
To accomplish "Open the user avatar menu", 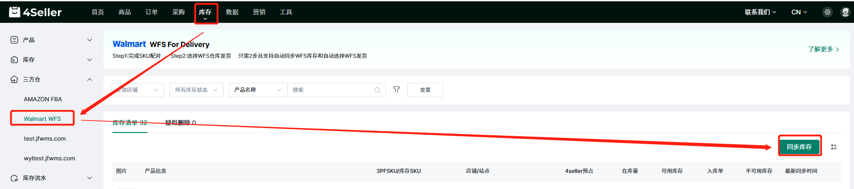I will point(845,12).
